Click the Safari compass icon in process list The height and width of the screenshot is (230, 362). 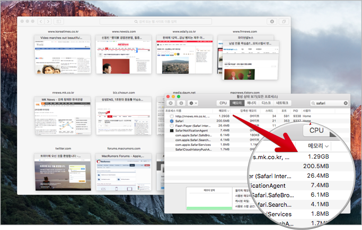click(x=172, y=121)
